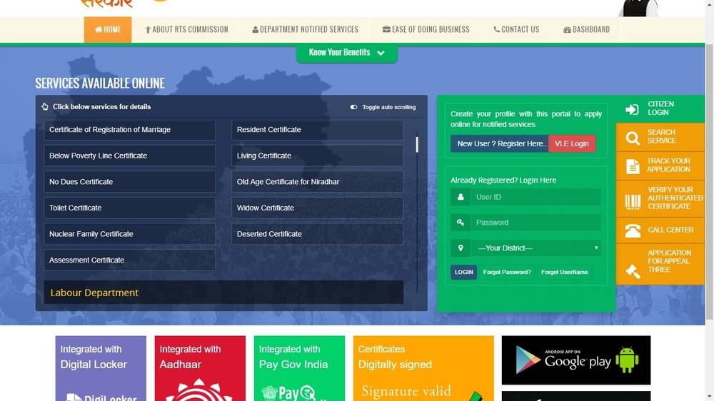714x401 pixels.
Task: Click the Integrated with Aadhaar tile
Action: 200,369
